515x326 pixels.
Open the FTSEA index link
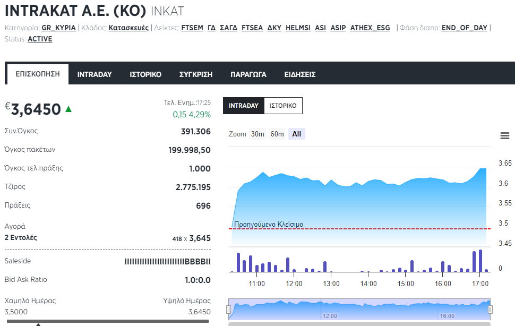click(252, 28)
